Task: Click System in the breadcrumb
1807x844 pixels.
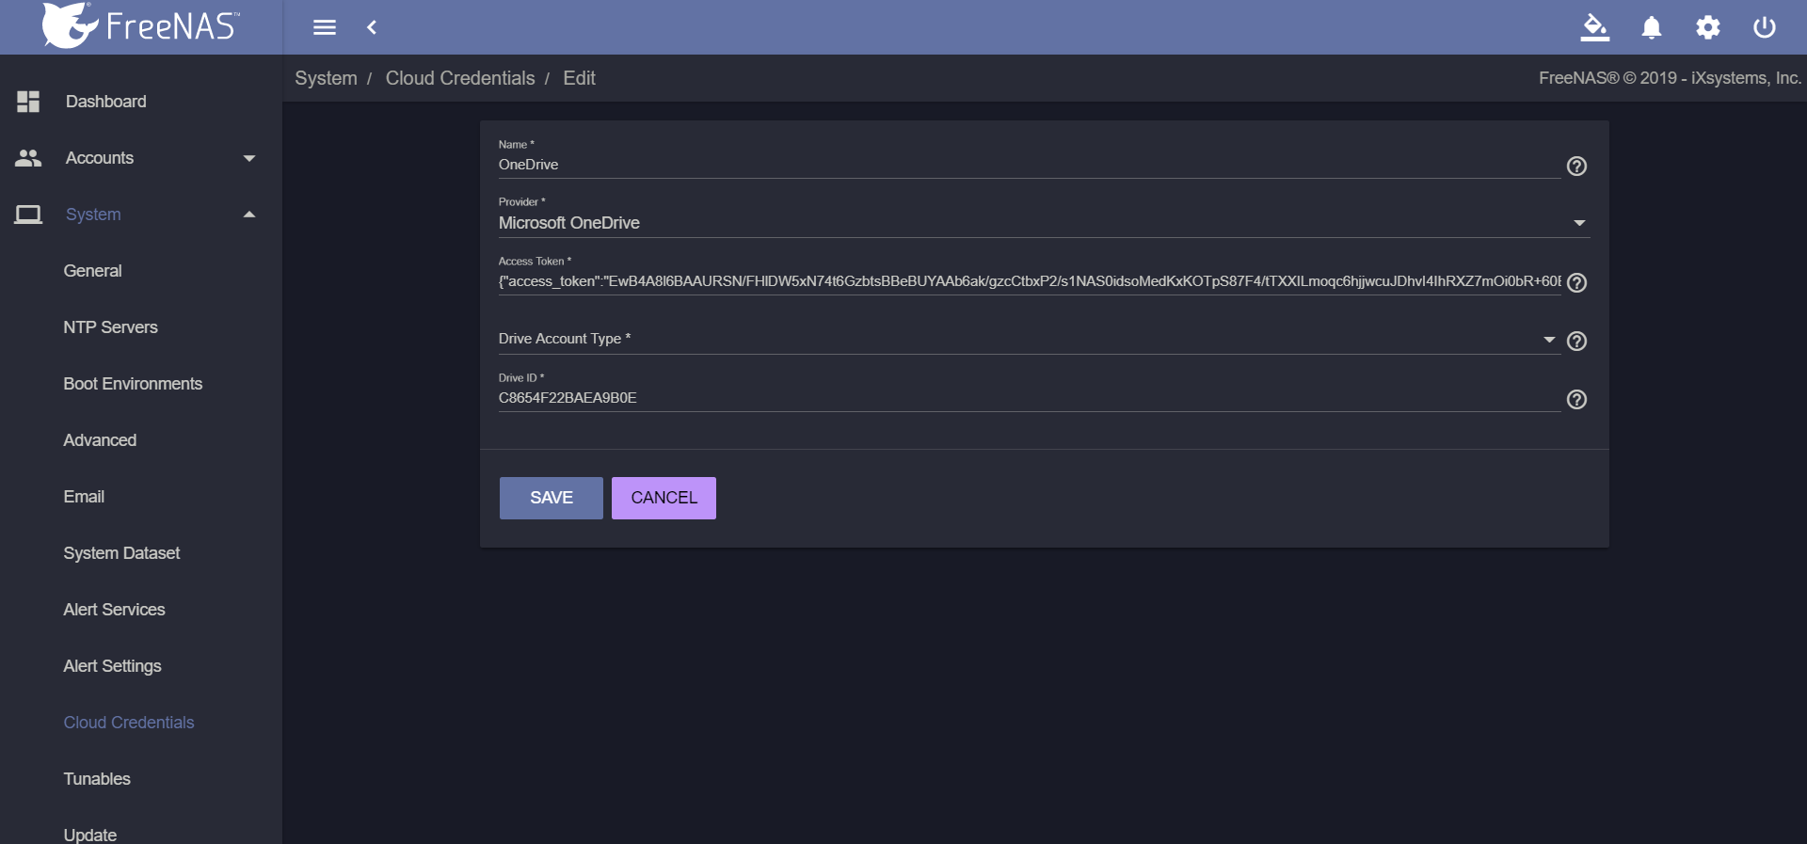Action: pos(326,78)
